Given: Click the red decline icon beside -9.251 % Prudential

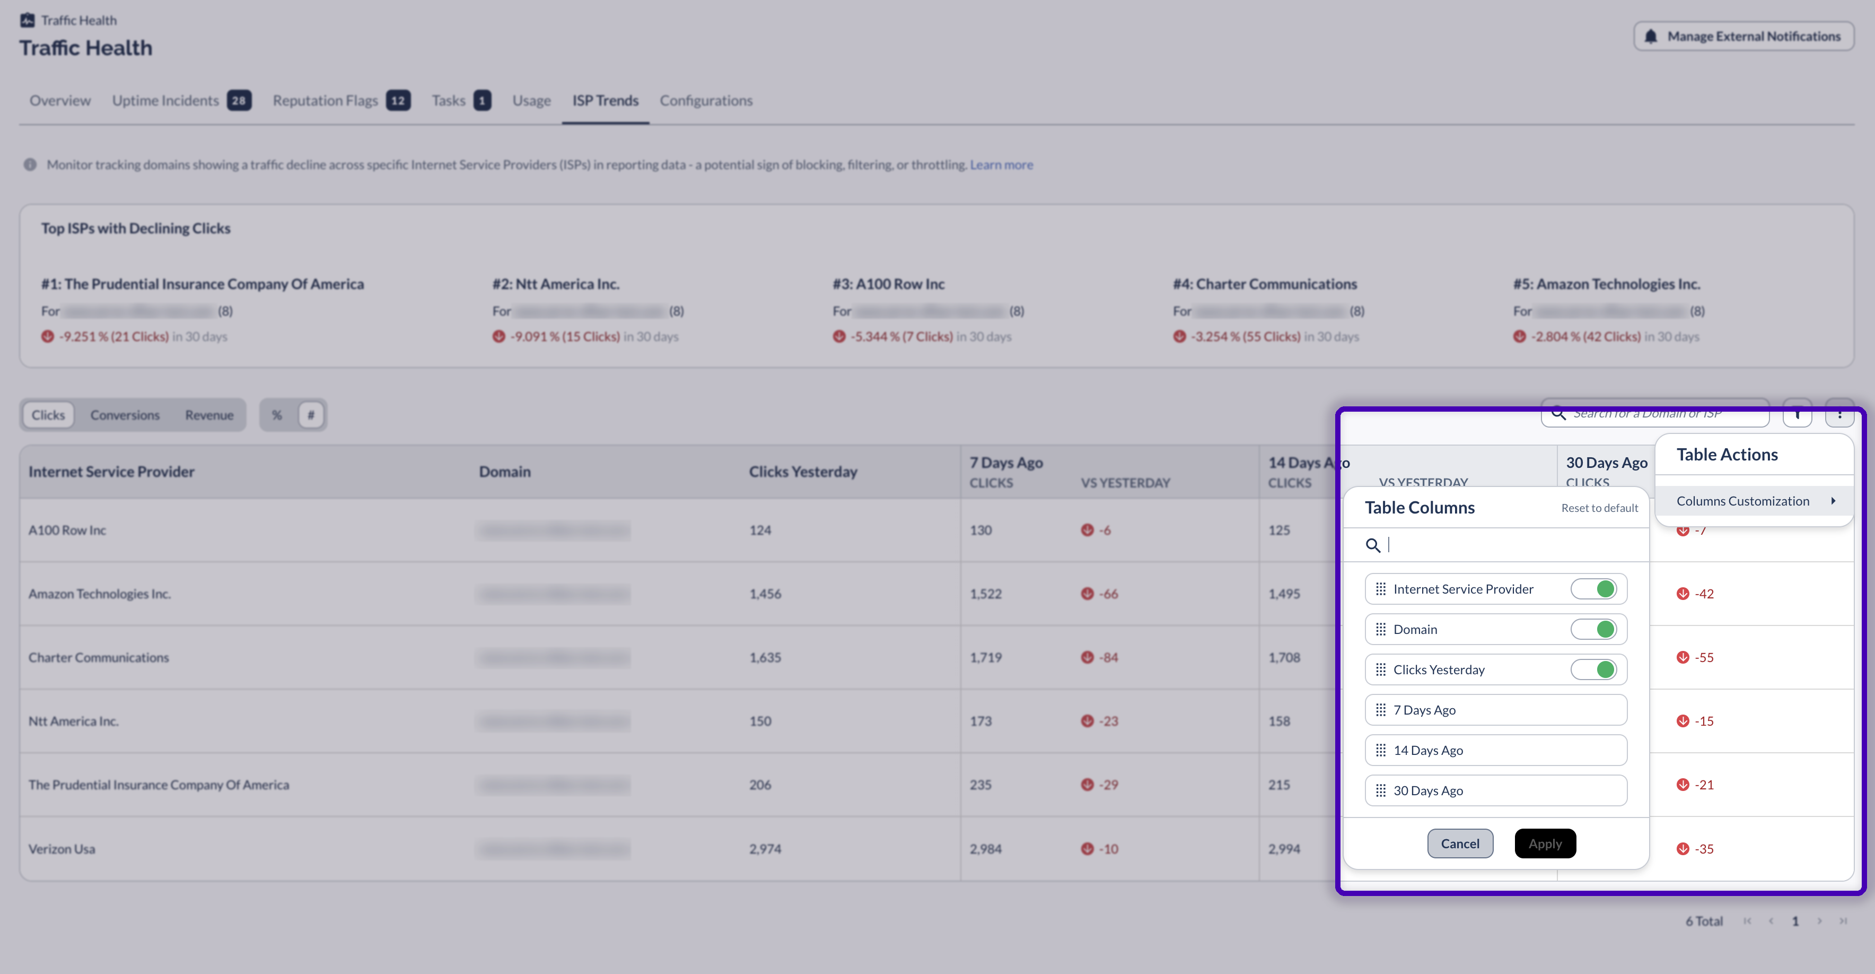Looking at the screenshot, I should click(47, 336).
